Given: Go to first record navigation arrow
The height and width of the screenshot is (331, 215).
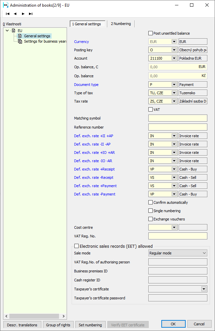Looking at the screenshot, I should 8,14.
